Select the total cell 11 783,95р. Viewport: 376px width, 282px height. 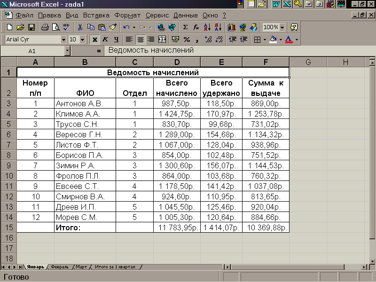[177, 227]
